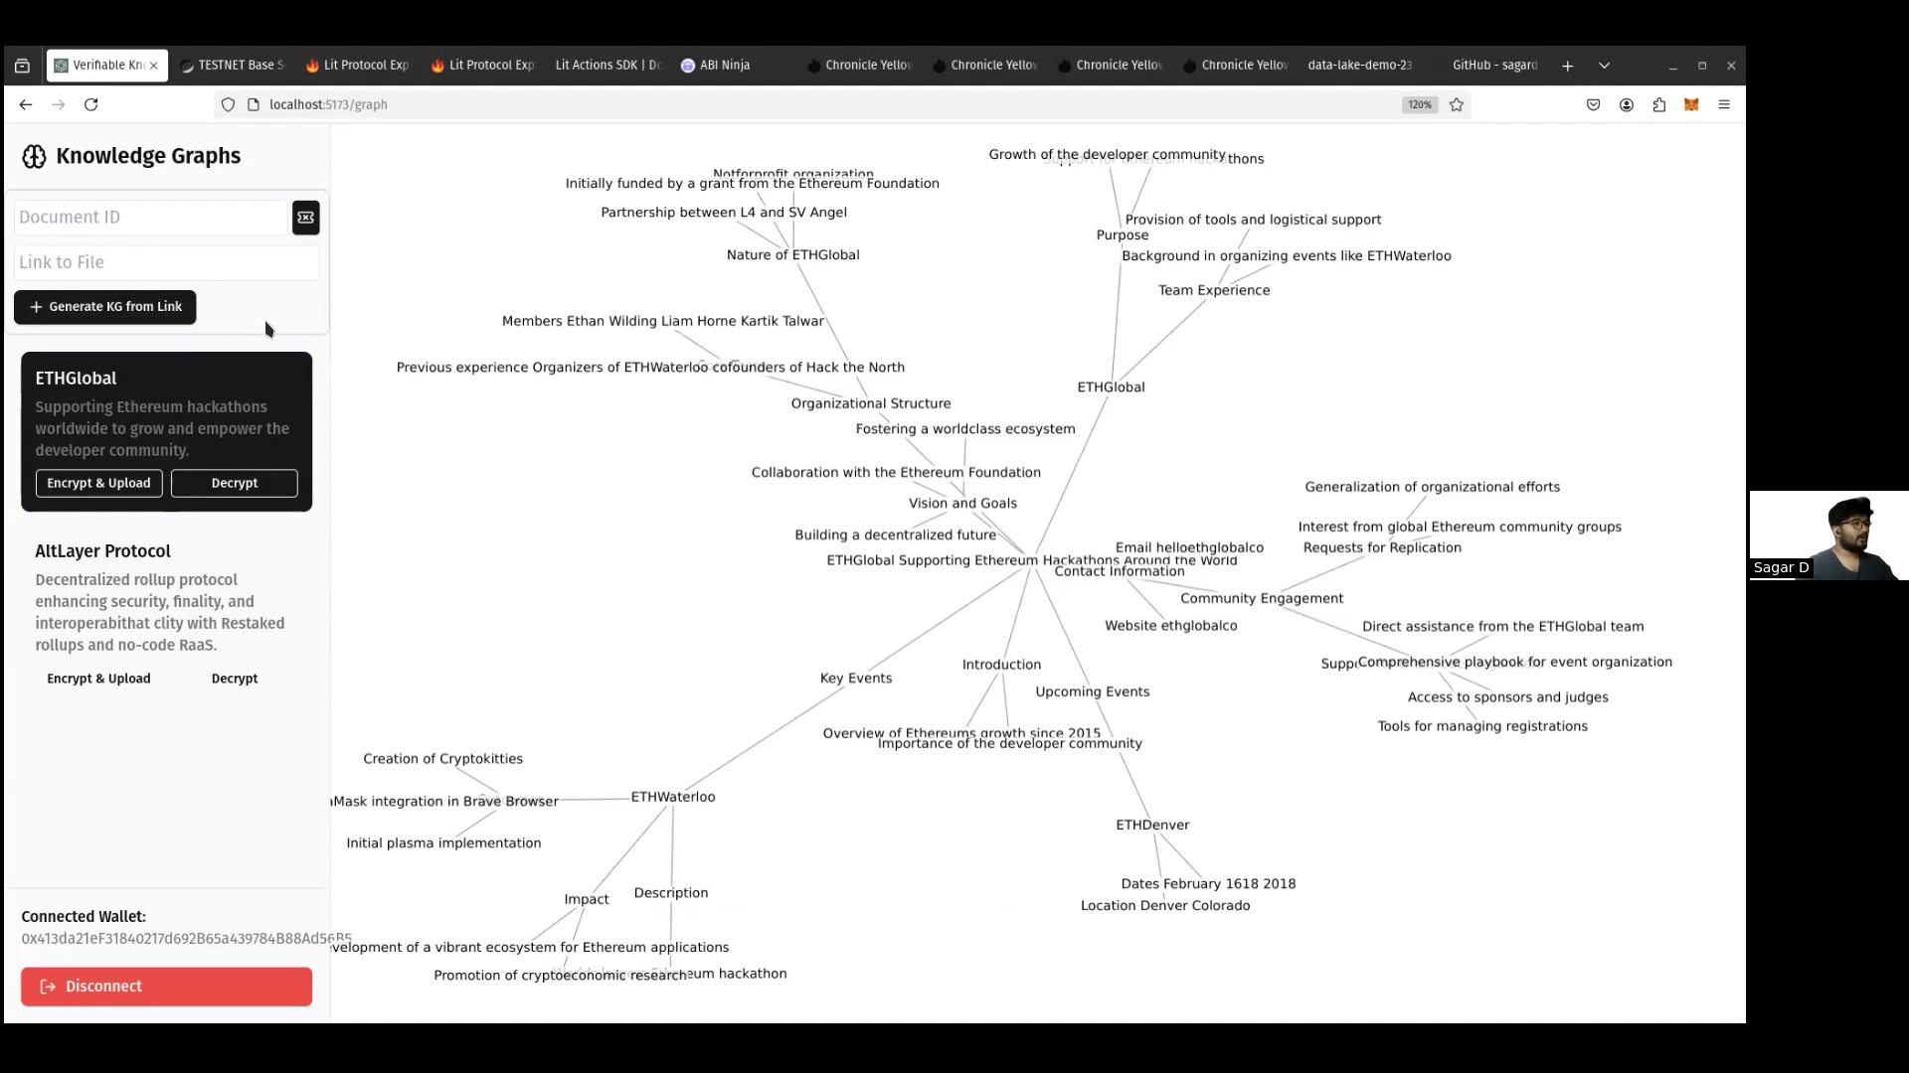Click the Team Experience graph node

tap(1214, 290)
